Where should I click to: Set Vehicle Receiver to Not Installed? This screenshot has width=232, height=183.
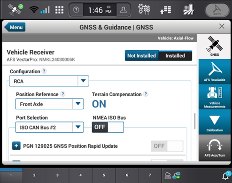tap(142, 55)
